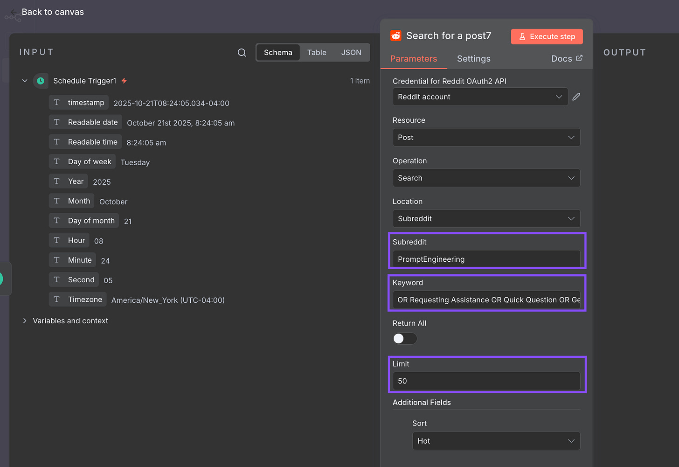Click the Day of month field pill
Screen dimensions: 679x467
pyautogui.click(x=84, y=221)
